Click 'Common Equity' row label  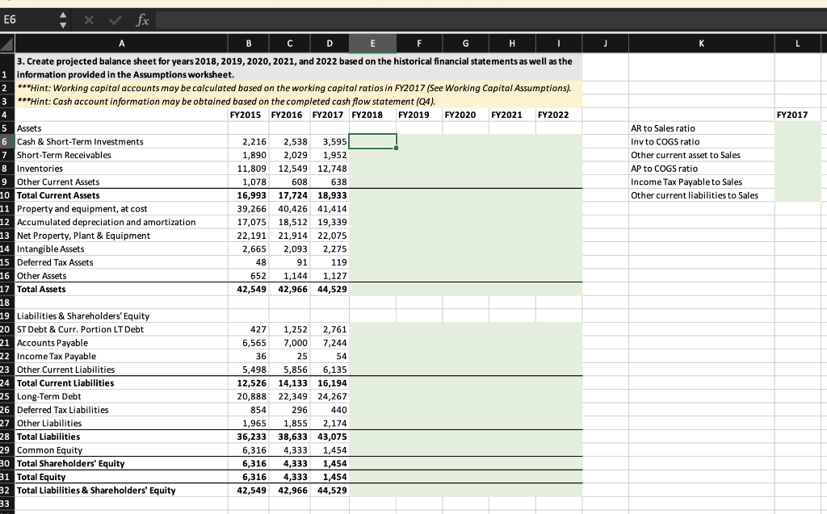pyautogui.click(x=49, y=450)
